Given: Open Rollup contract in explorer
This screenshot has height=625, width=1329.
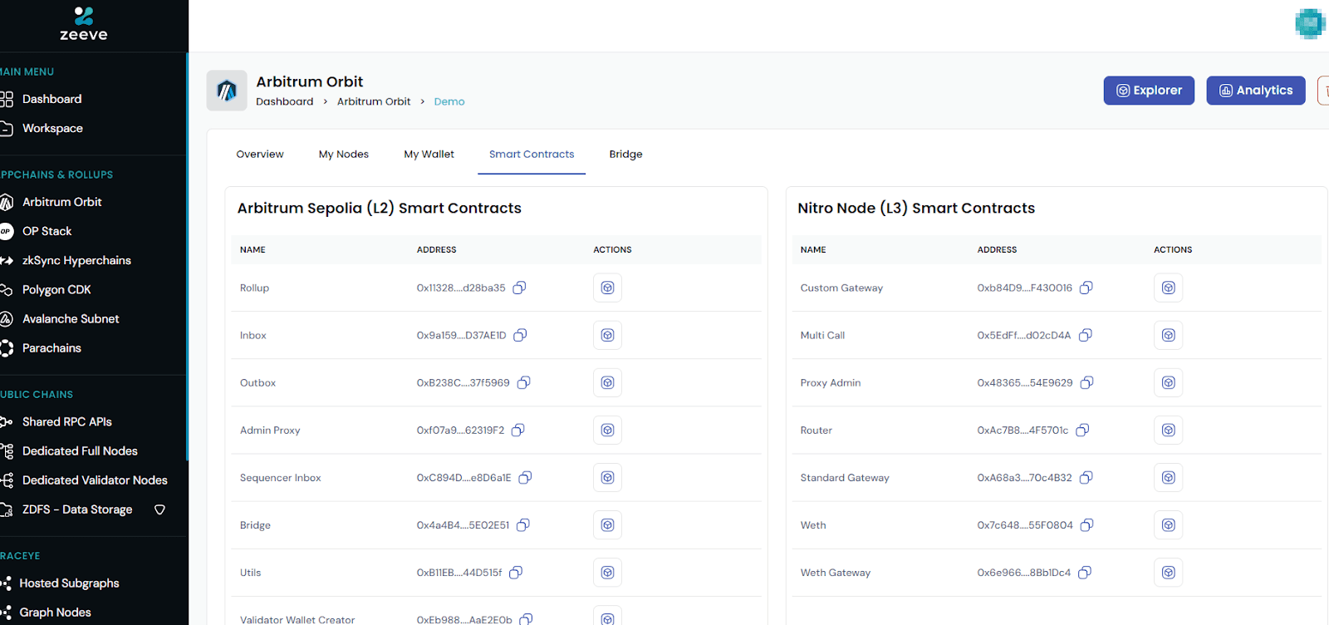Looking at the screenshot, I should pos(608,288).
